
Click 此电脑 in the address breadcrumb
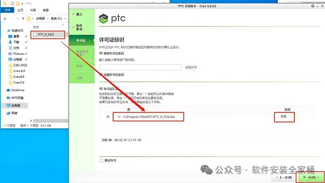40,19
